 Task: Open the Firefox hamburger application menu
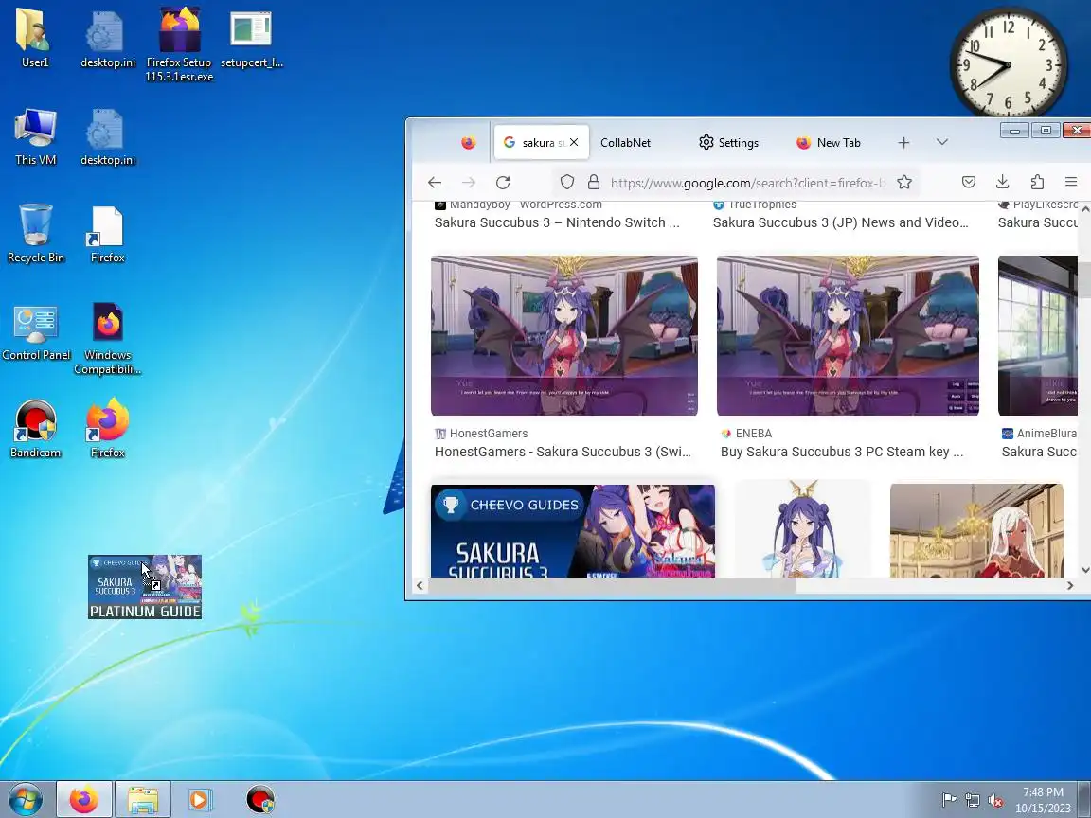coord(1071,182)
